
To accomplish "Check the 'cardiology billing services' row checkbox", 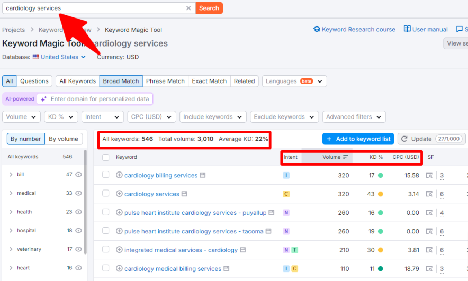I will click(106, 175).
